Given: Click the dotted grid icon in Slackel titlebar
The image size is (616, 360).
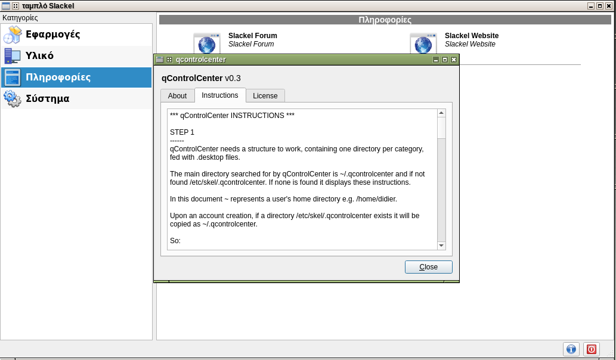Looking at the screenshot, I should coord(16,6).
